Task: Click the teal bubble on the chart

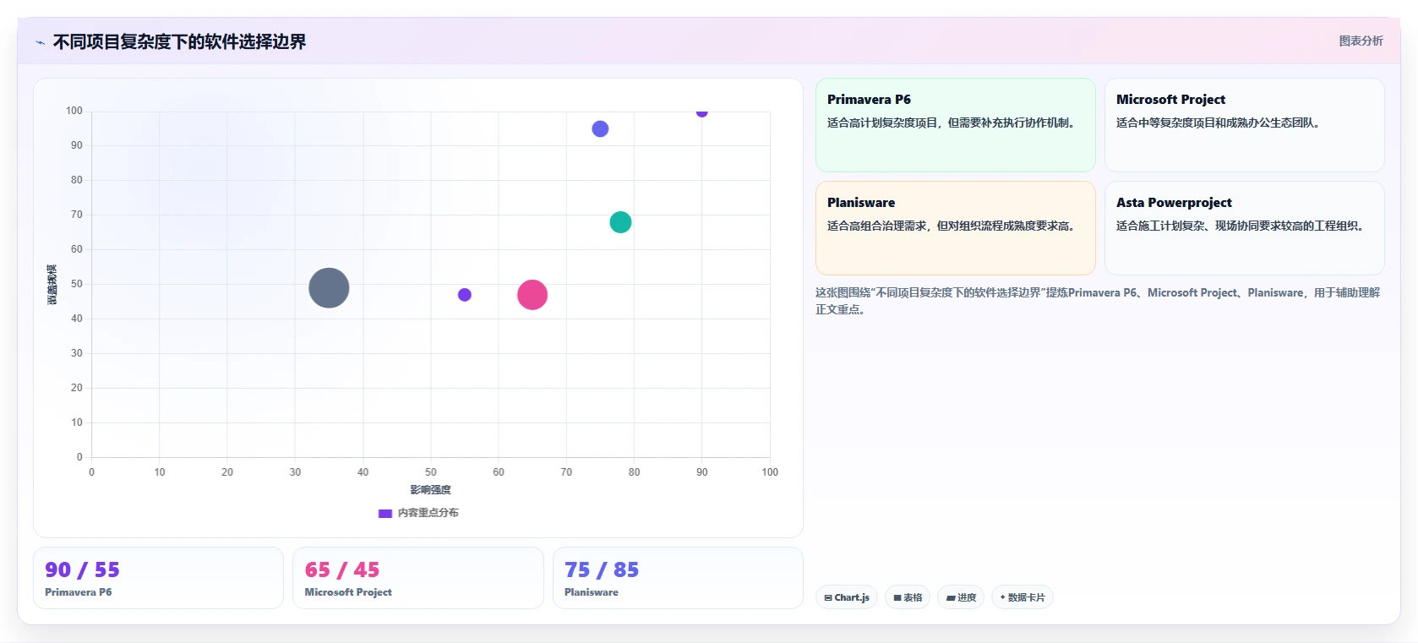Action: tap(620, 222)
